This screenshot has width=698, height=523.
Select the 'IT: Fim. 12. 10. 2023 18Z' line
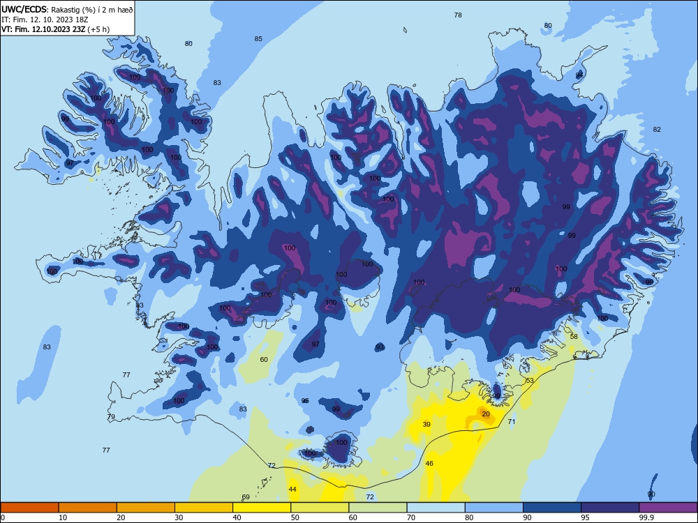pos(45,20)
